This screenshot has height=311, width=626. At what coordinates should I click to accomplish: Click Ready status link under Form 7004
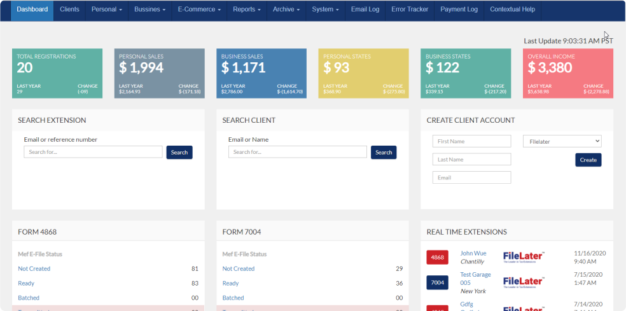coord(230,283)
